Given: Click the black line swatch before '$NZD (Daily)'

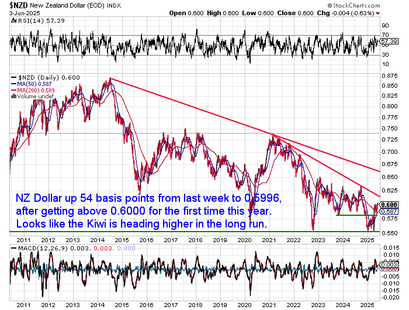Looking at the screenshot, I should pos(14,78).
